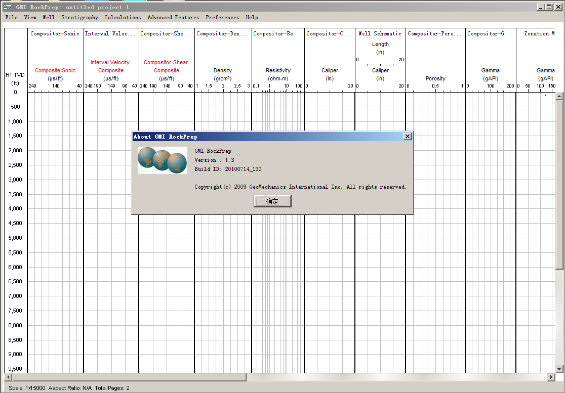
Task: Click the horizontal scrollbar thumb
Action: coord(130,377)
